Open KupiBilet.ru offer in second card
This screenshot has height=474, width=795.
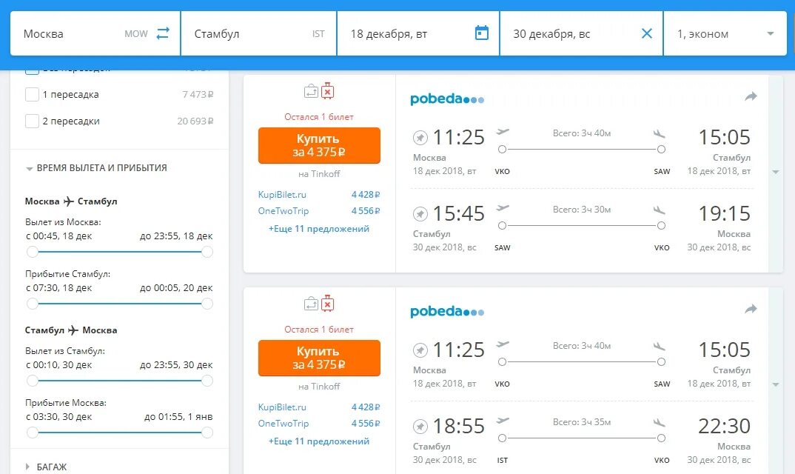(x=282, y=407)
